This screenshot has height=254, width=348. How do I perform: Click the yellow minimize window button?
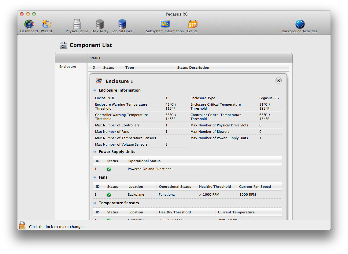click(28, 14)
